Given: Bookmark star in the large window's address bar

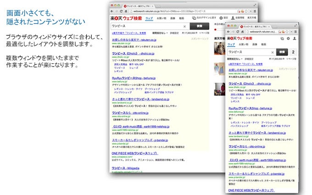Looking at the screenshot, I should [246, 11].
